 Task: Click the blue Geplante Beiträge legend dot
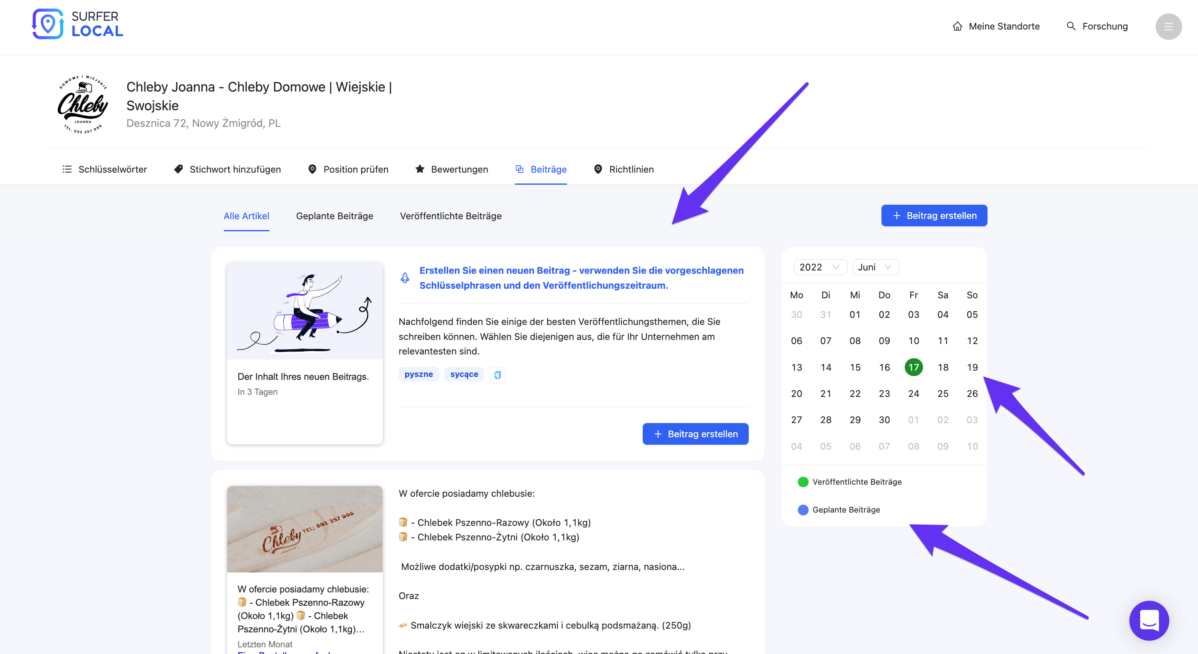tap(803, 510)
